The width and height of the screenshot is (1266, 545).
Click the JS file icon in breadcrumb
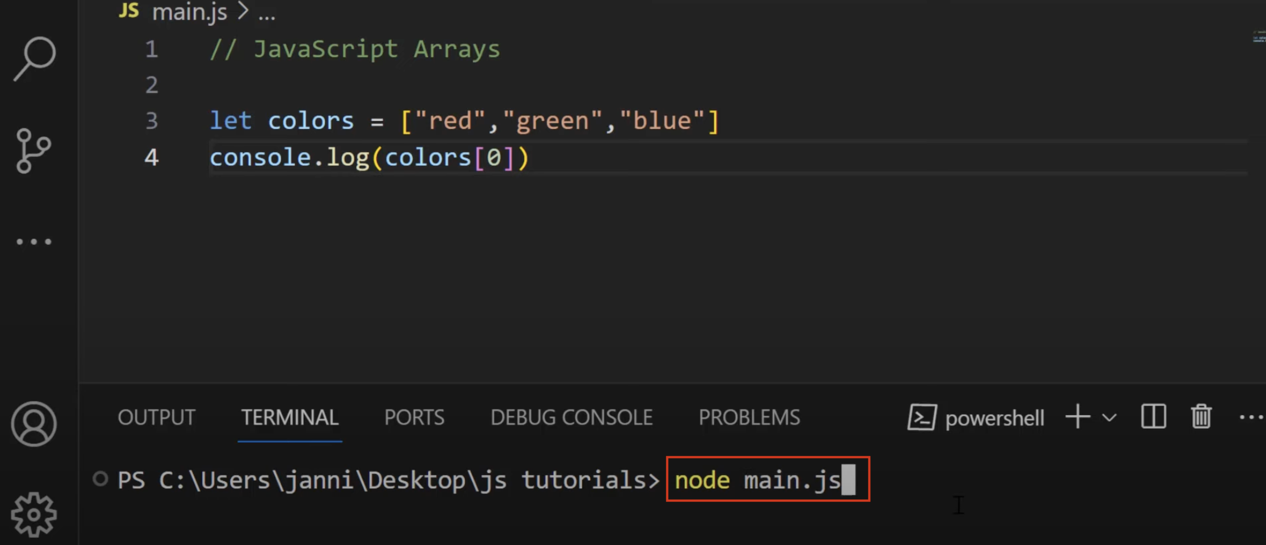coord(129,10)
